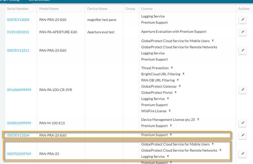
Task: Click Premium Support license for 0007EV12005
Action: [155, 22]
